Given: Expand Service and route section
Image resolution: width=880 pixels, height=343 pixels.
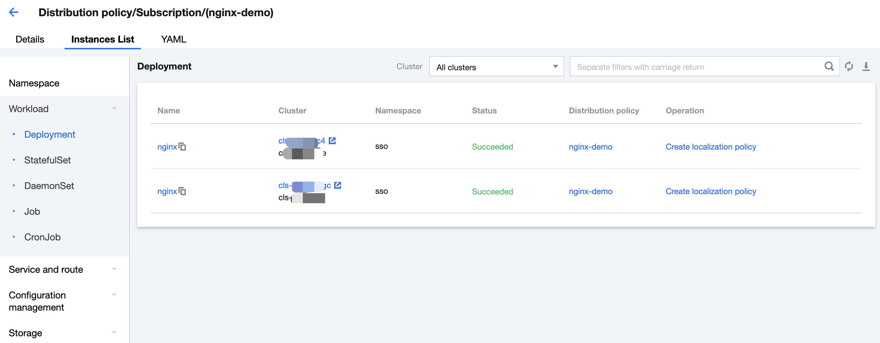Looking at the screenshot, I should [114, 269].
